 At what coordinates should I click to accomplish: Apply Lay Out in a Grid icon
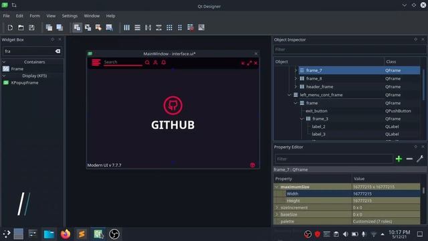point(169,27)
